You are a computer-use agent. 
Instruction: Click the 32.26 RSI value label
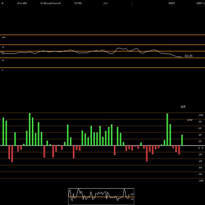(189, 56)
